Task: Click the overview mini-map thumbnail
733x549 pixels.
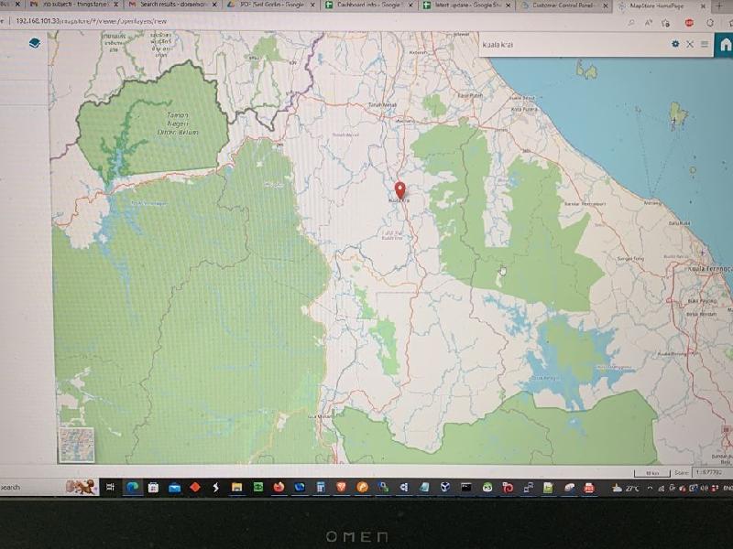Action: click(75, 447)
